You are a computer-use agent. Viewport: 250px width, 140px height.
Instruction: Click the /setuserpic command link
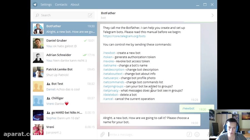coord(111,78)
